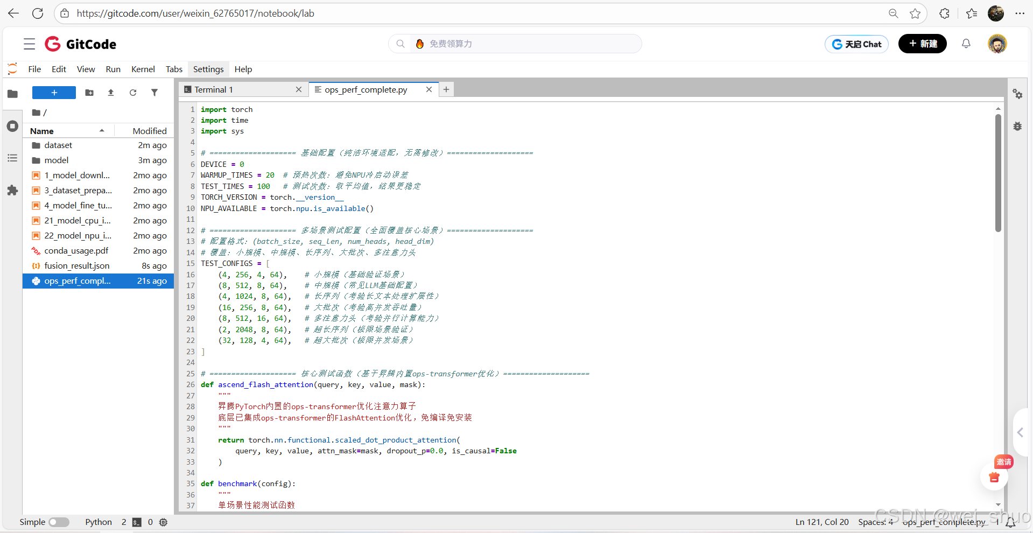
Task: Click the 新建 create button
Action: [923, 44]
